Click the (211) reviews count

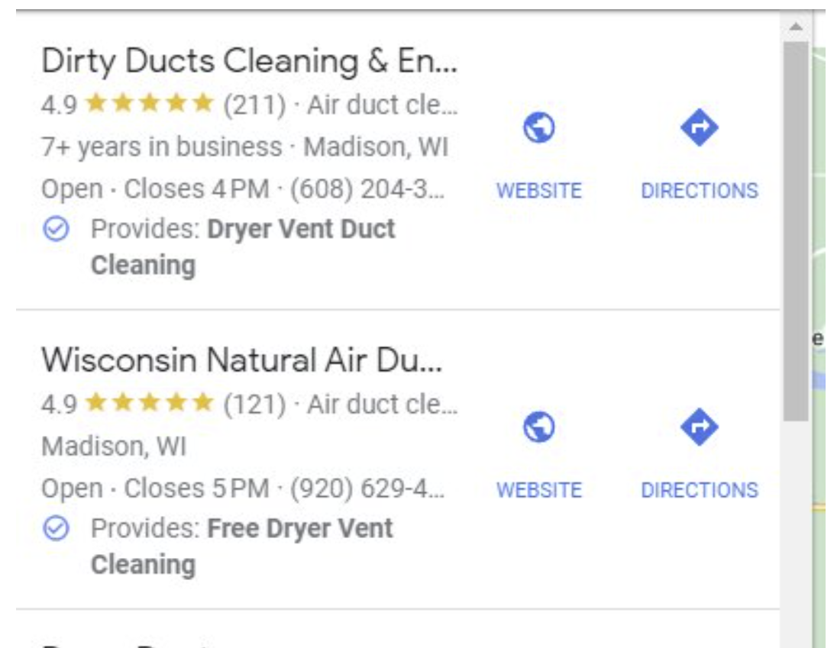pos(254,104)
